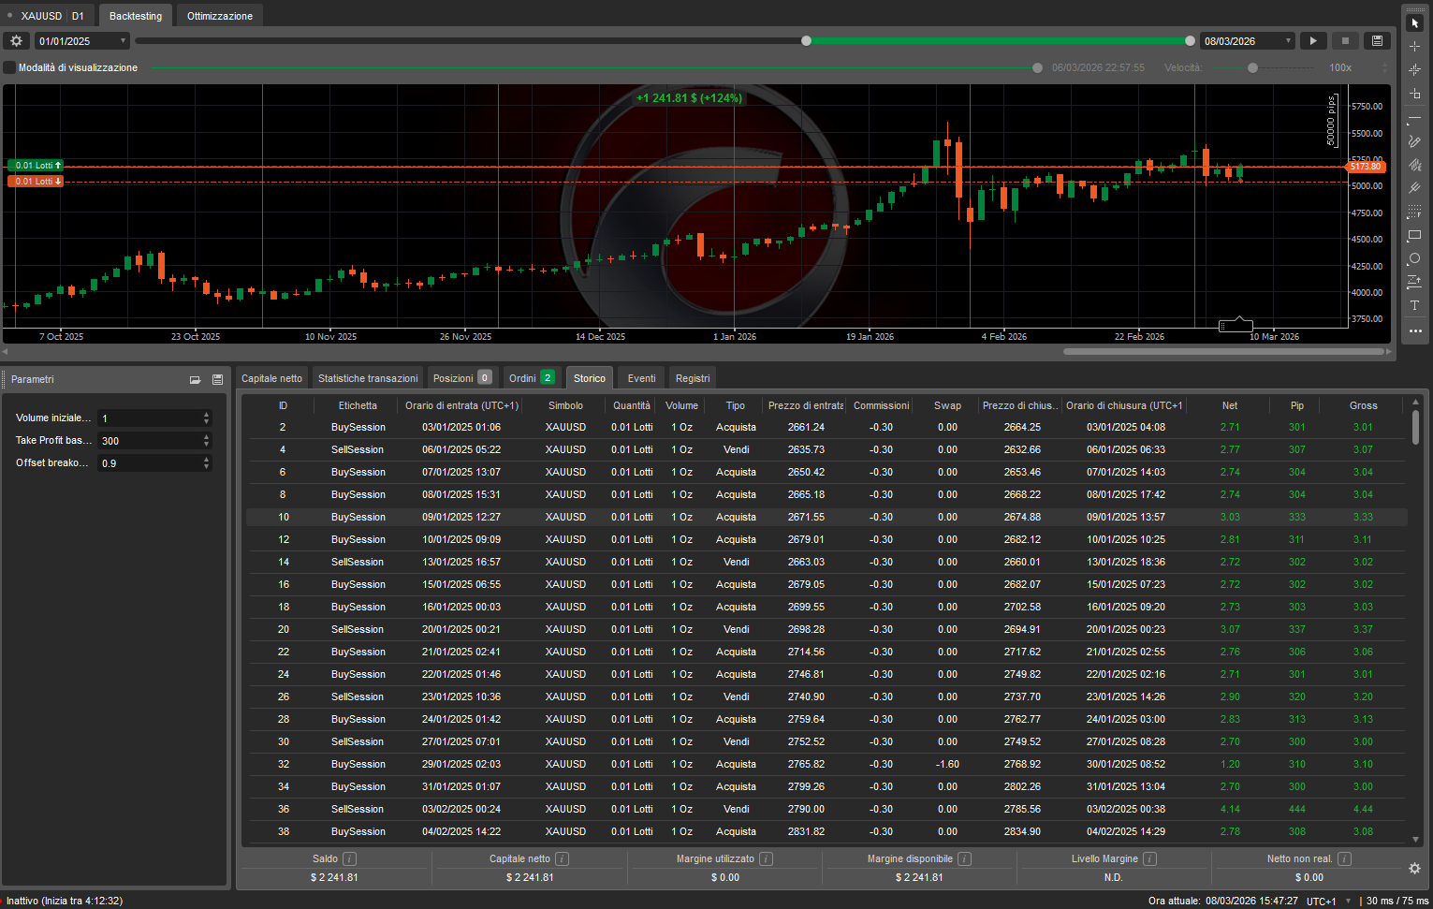Select the Ellipse drawing tool
The image size is (1433, 909).
pyautogui.click(x=1414, y=259)
